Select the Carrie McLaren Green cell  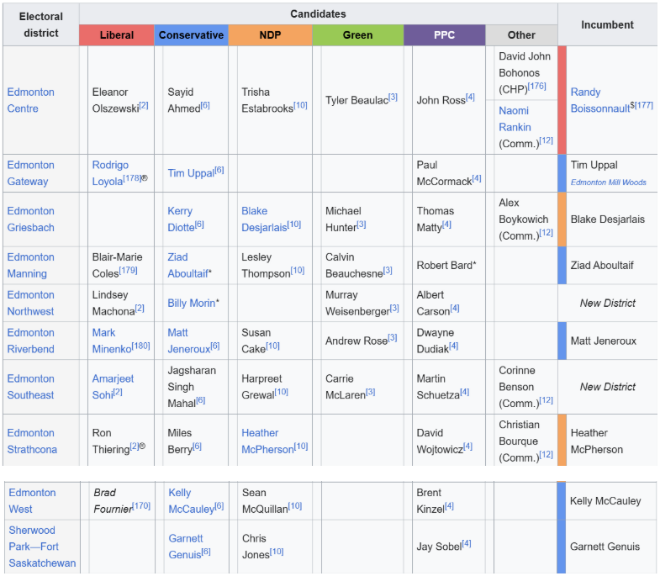coord(362,387)
